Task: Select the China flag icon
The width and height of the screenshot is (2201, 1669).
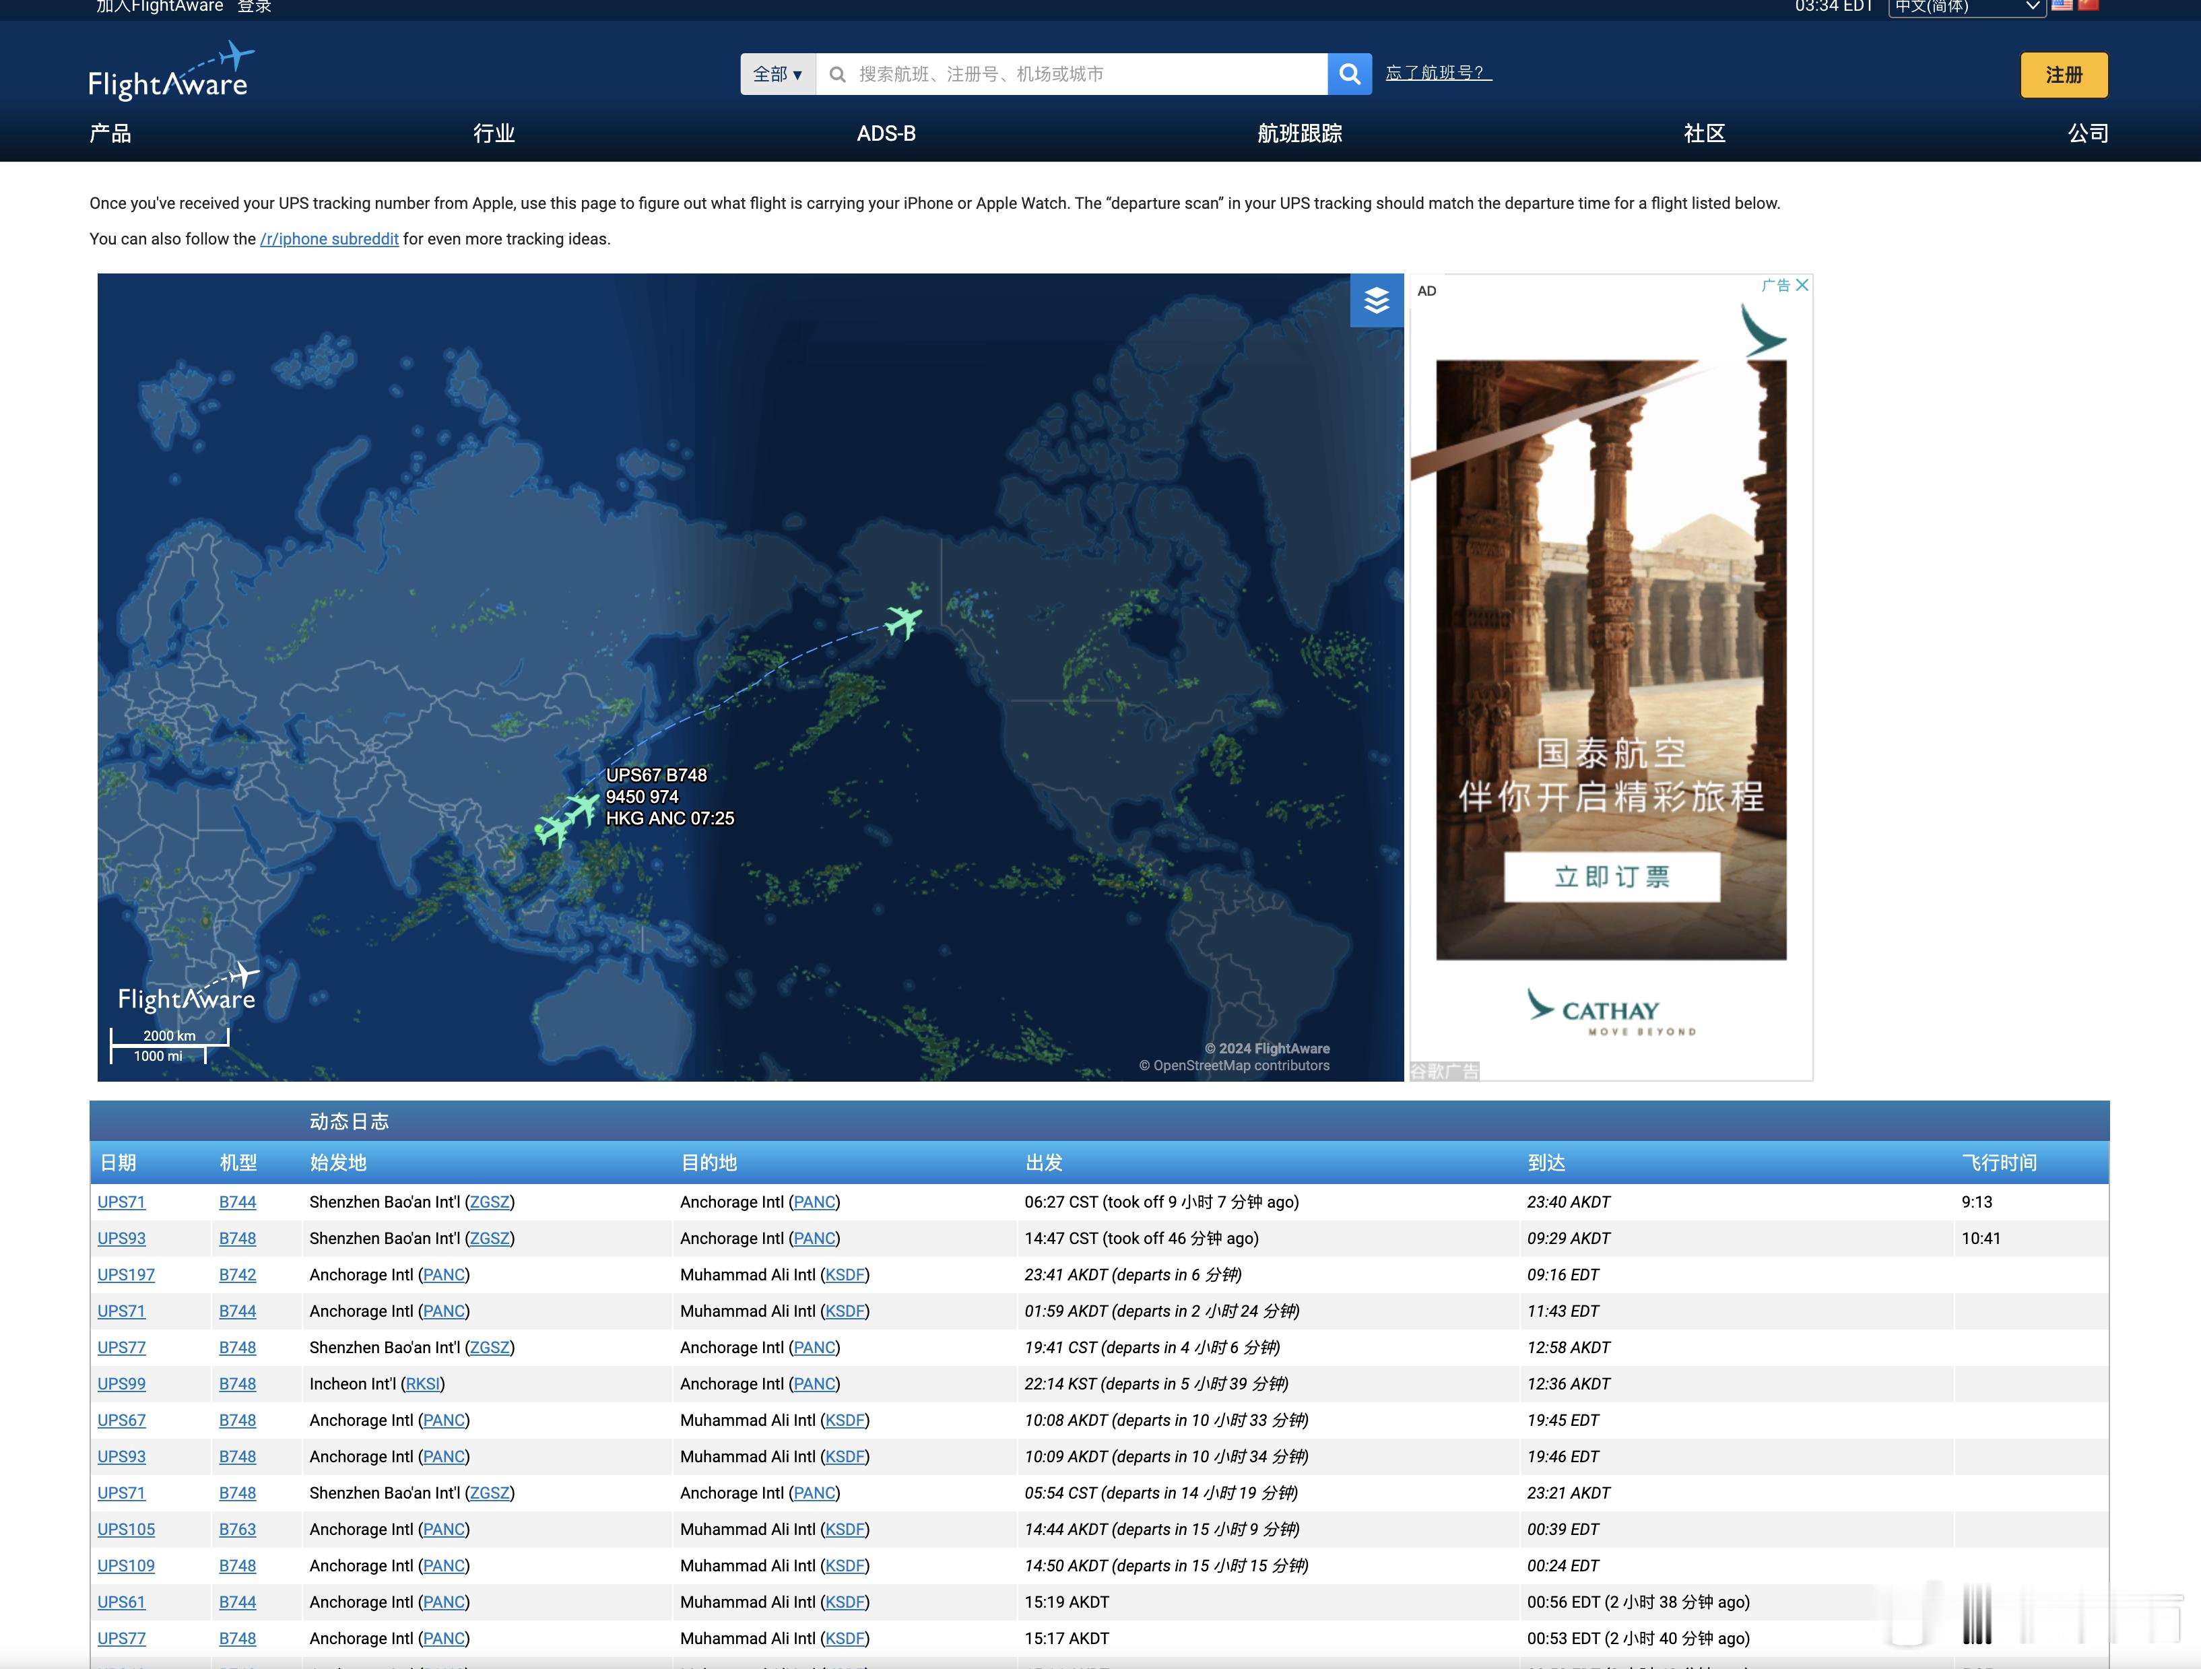Action: pos(2088,5)
